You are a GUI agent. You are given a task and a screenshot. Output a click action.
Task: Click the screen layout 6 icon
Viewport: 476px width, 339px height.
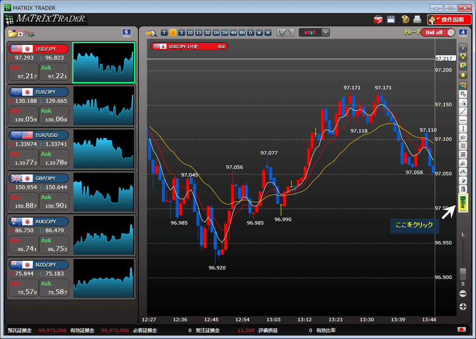pos(126,32)
